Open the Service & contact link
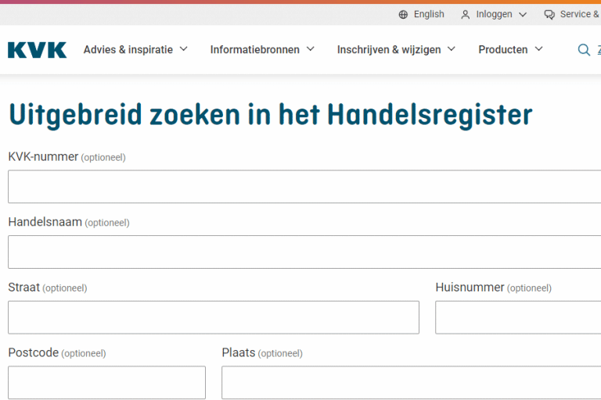 point(581,14)
